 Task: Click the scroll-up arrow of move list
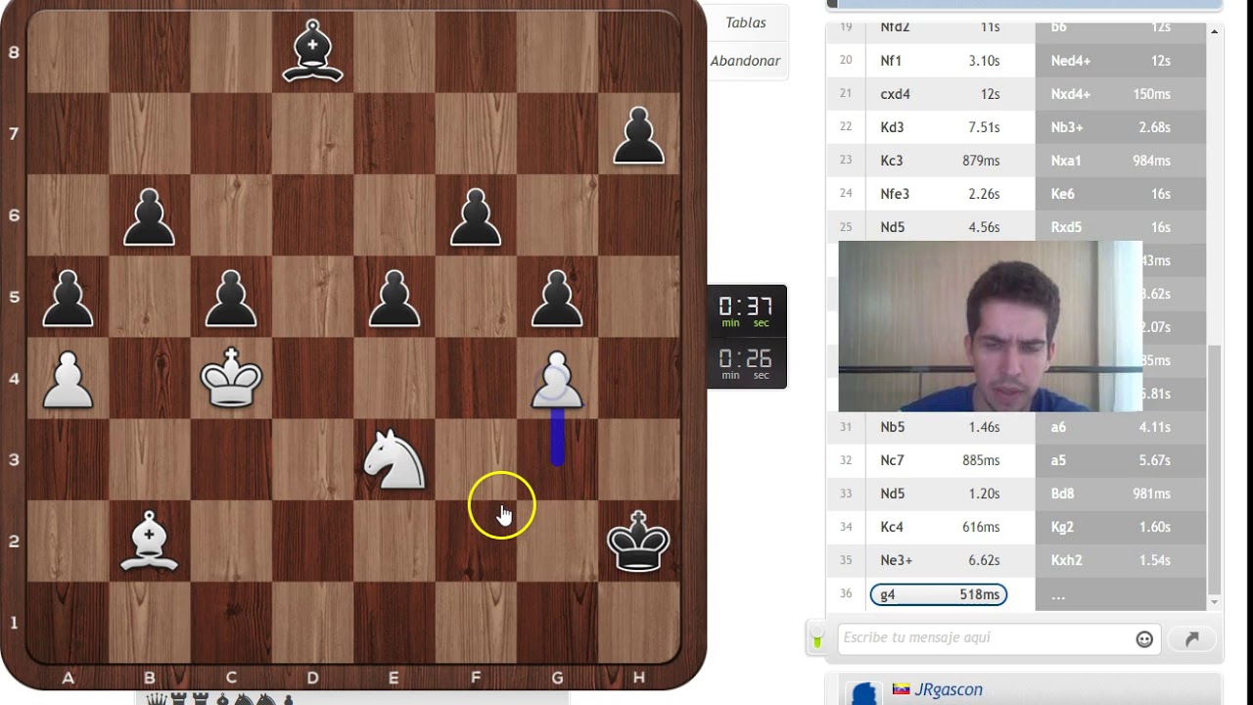tap(1214, 32)
